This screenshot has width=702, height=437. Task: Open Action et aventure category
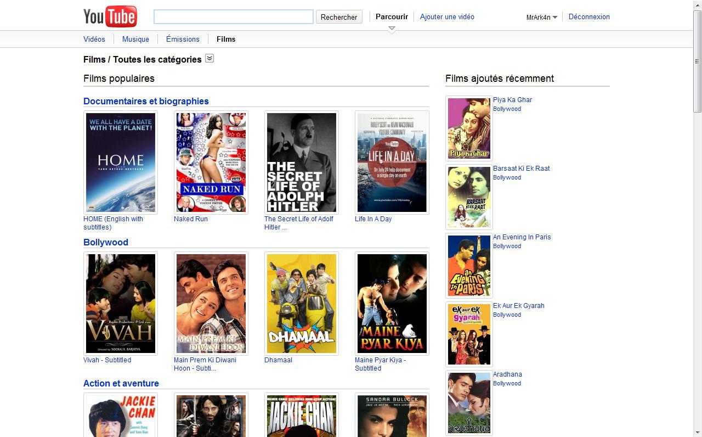(121, 383)
